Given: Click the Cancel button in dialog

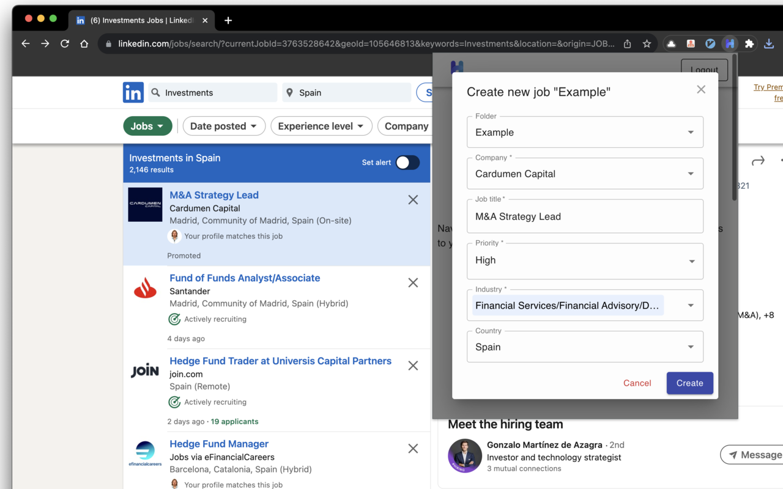Looking at the screenshot, I should point(637,383).
